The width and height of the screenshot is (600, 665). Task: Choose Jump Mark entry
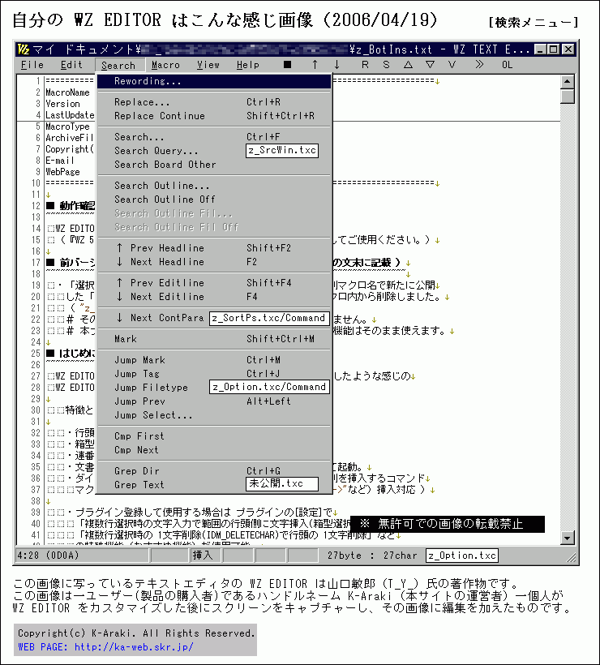214,360
